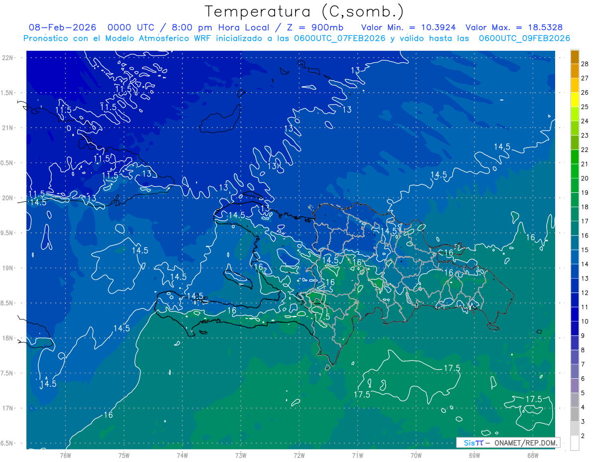Click the value '15' on color scale
The image size is (598, 462).
[585, 250]
